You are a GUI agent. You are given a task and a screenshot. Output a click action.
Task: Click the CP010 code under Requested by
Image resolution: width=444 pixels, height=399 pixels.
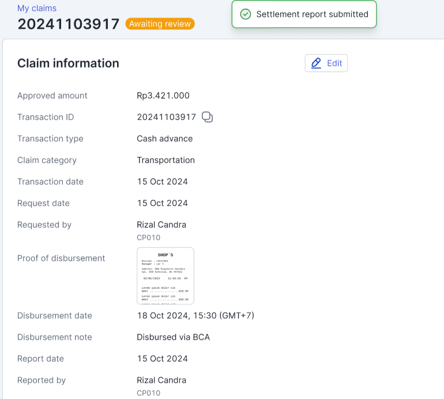[x=148, y=238]
